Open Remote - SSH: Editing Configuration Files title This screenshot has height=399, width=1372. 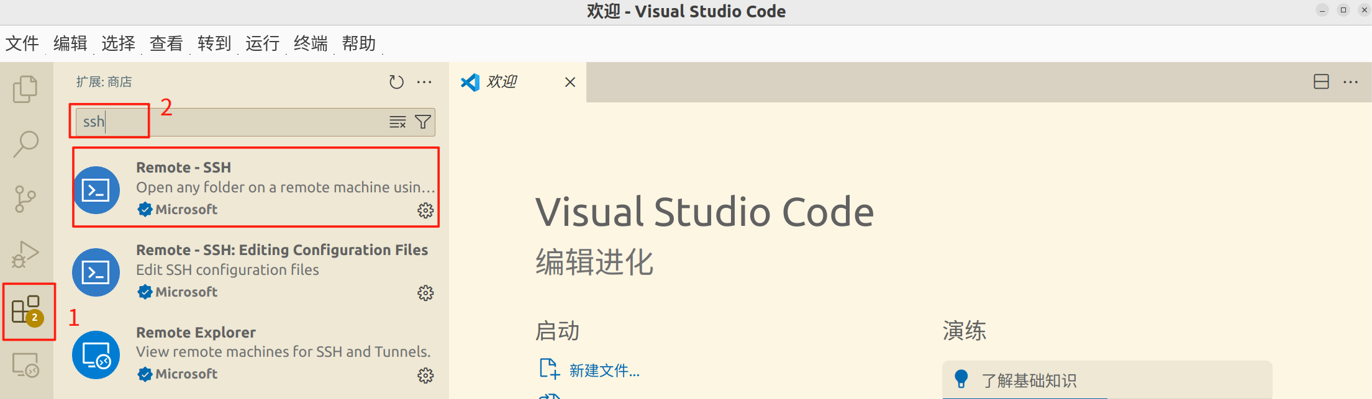[x=282, y=250]
